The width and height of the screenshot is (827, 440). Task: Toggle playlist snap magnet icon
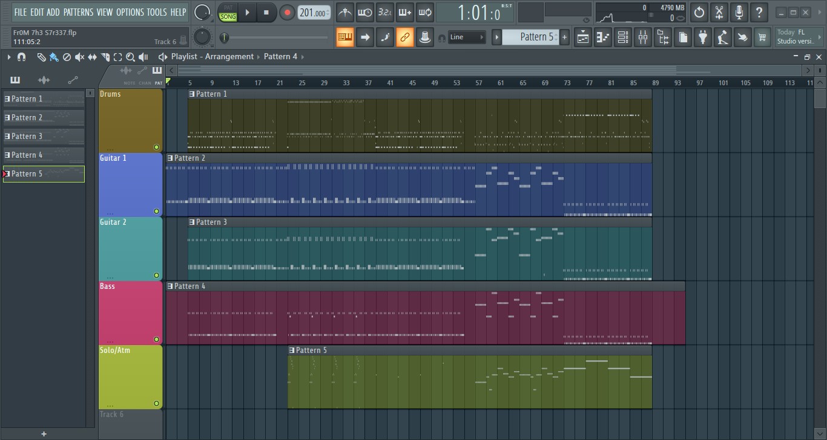pyautogui.click(x=21, y=57)
